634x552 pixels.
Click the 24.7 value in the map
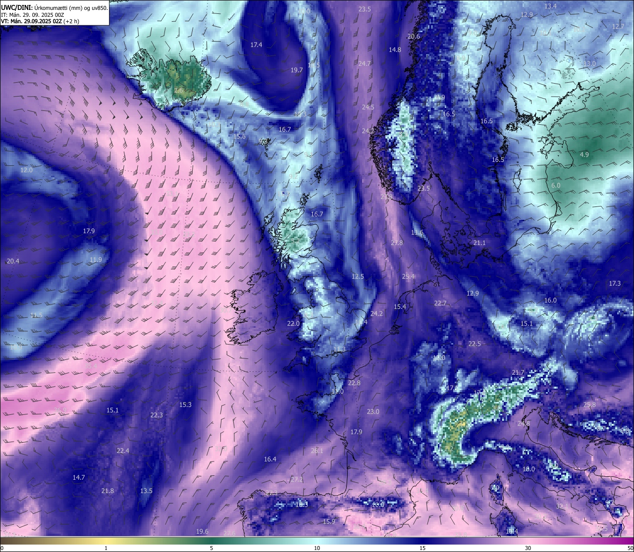point(364,64)
